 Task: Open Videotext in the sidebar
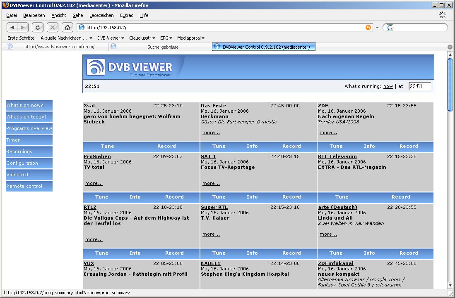coord(29,175)
